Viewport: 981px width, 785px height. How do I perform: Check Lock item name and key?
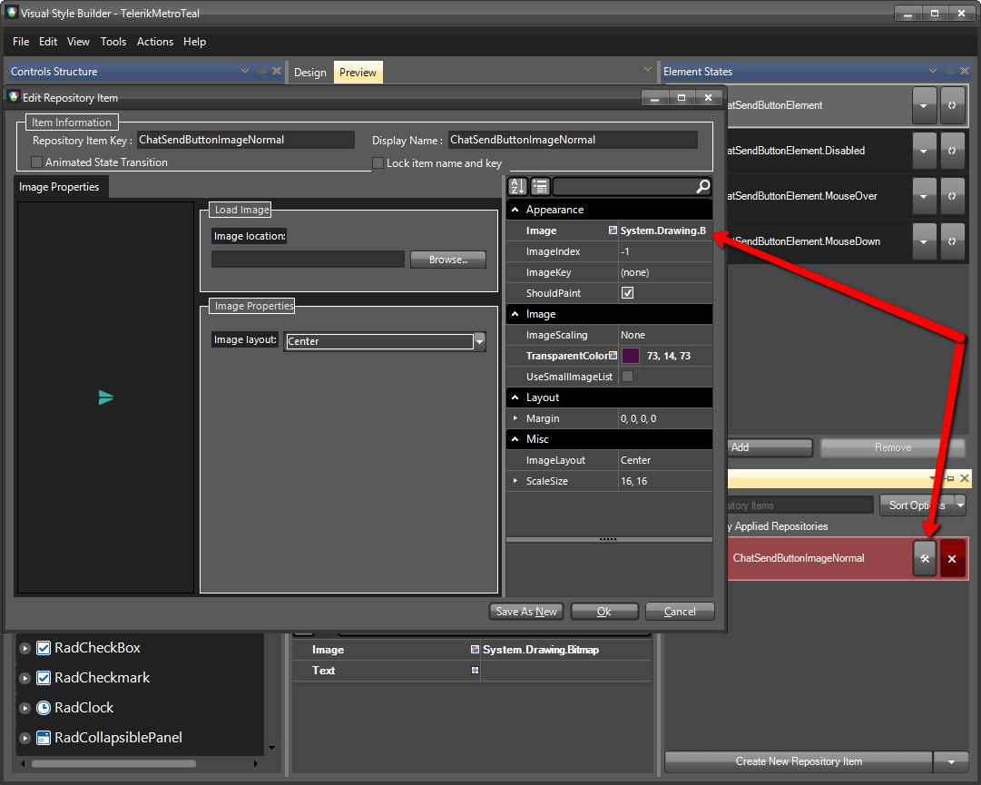click(377, 162)
